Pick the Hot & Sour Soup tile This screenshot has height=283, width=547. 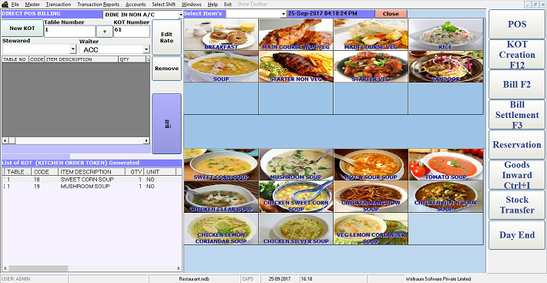tap(371, 164)
